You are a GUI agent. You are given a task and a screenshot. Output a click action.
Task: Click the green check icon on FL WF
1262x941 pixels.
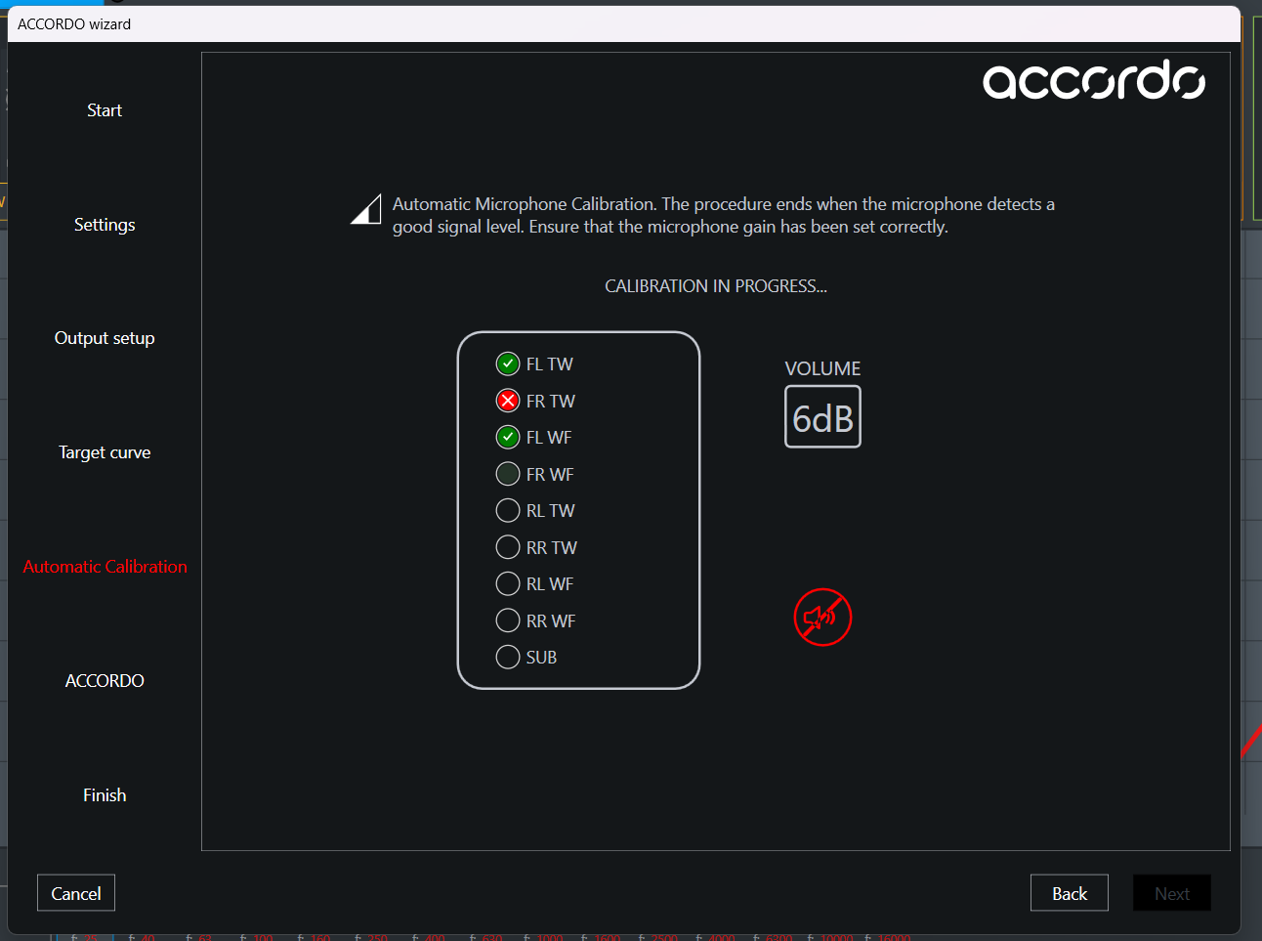tap(508, 437)
